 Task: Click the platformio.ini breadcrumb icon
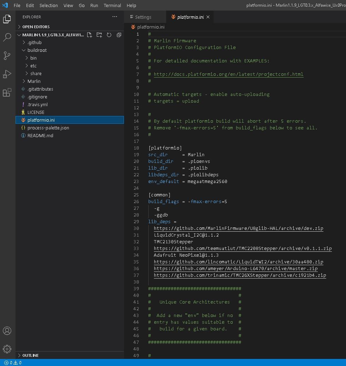click(133, 27)
